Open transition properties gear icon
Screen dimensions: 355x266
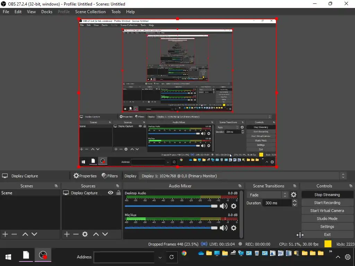(x=294, y=195)
